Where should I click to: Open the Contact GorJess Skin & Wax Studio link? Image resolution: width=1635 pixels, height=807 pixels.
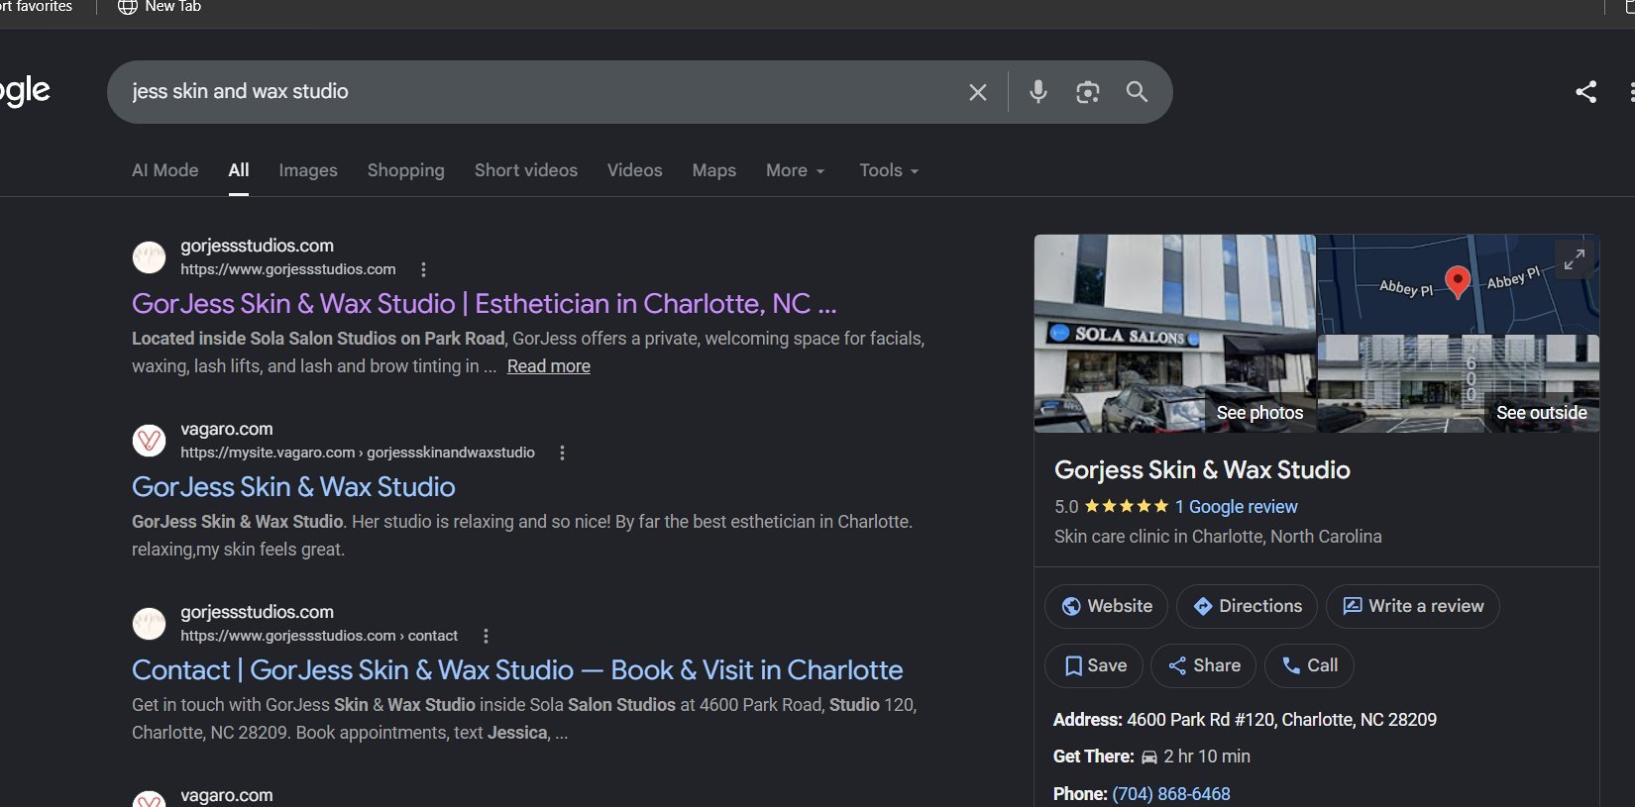[x=517, y=670]
